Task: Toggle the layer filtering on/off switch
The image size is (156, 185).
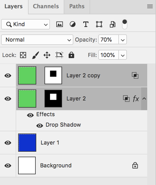Action: pyautogui.click(x=125, y=24)
